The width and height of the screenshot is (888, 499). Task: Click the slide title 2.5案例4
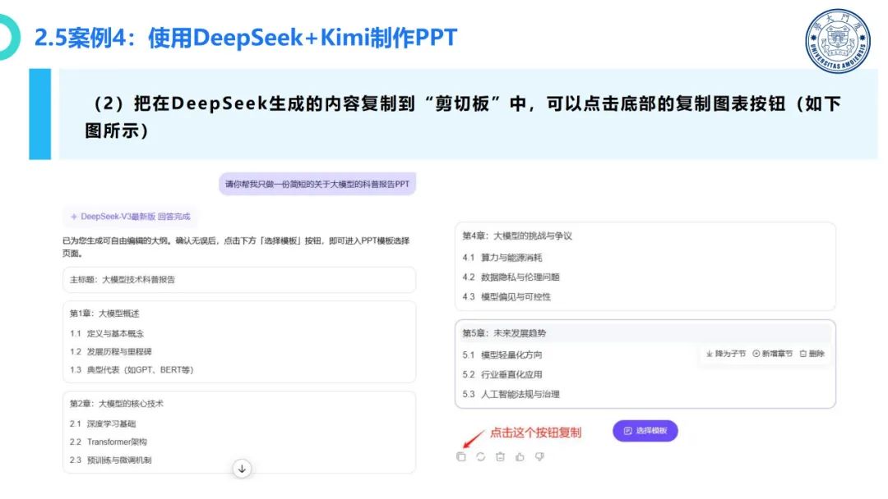pos(245,37)
